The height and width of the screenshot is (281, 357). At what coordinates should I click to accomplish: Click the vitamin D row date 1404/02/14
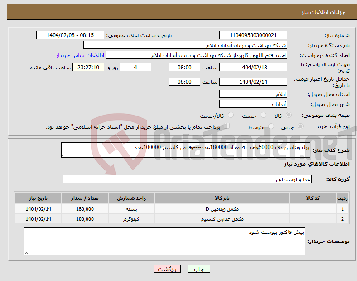pyautogui.click(x=38, y=208)
